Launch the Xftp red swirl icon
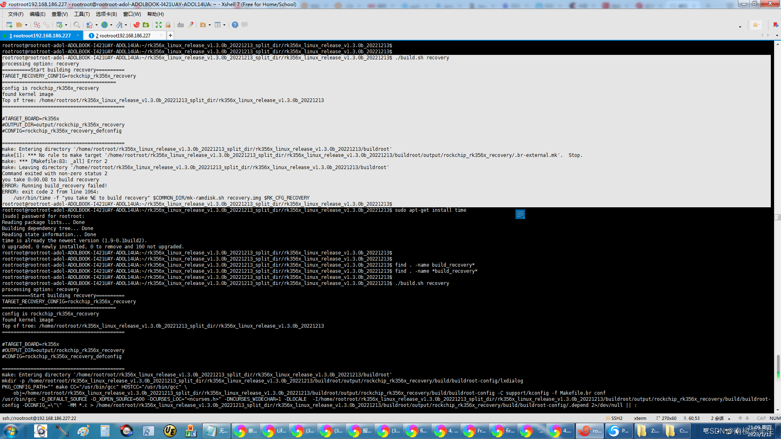 coord(137,25)
